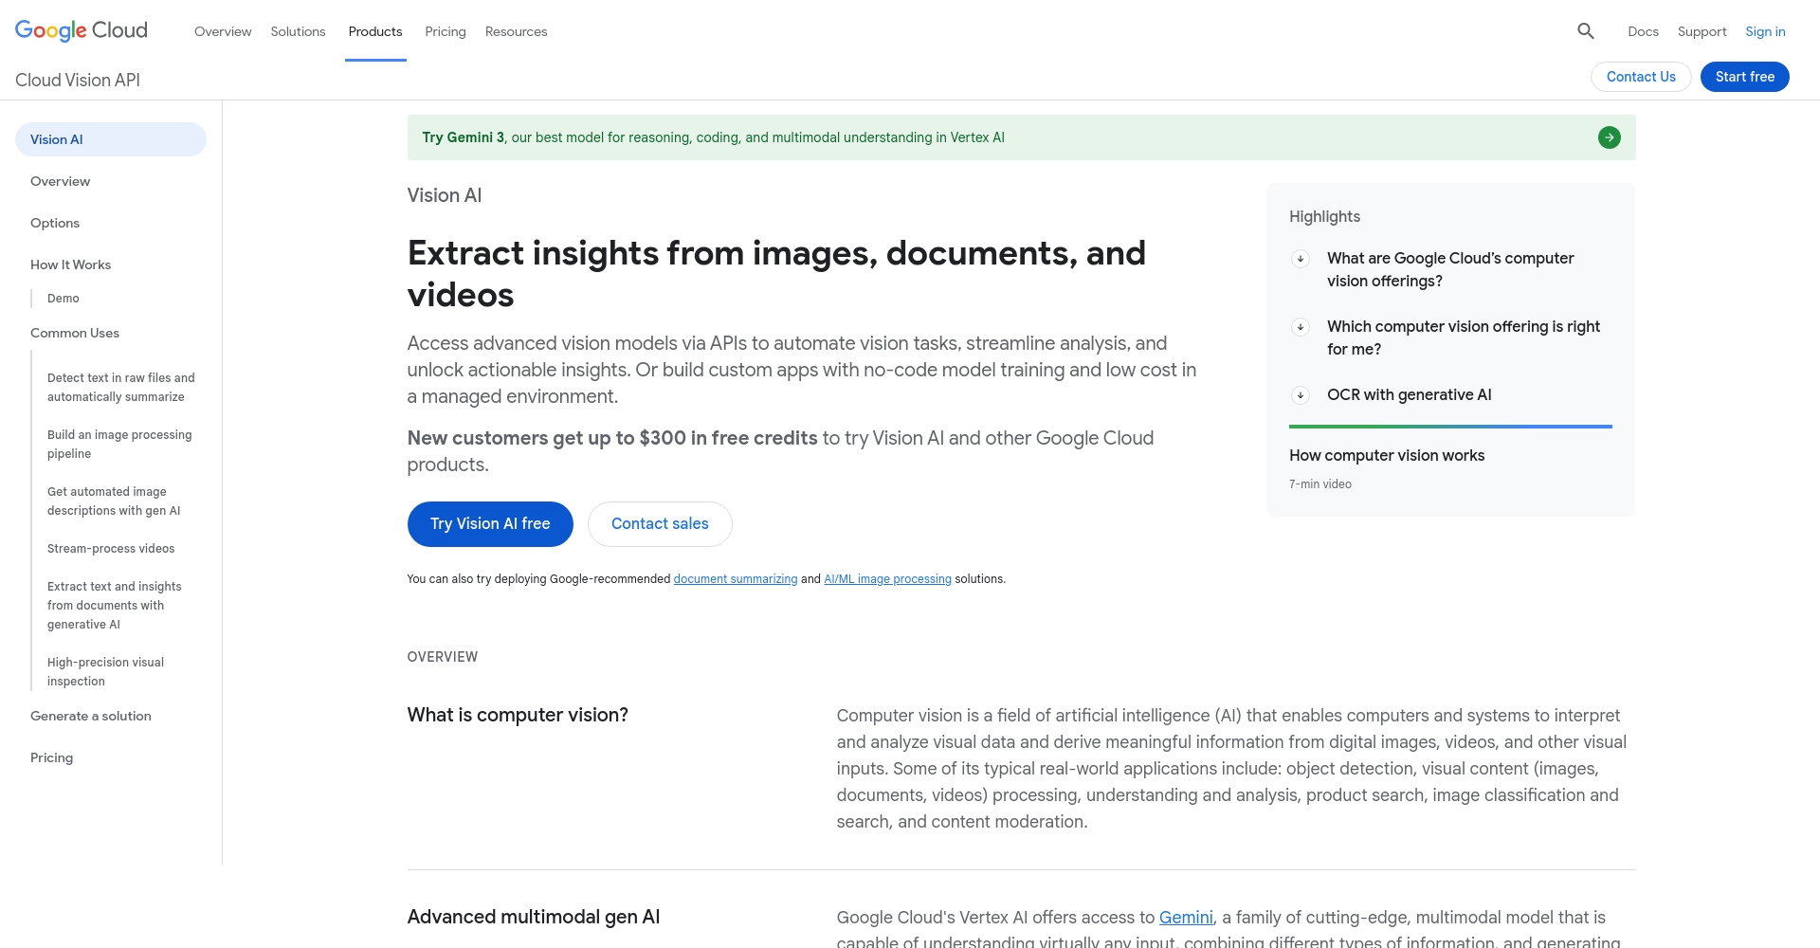Go to the Pricing nav item
The width and height of the screenshot is (1820, 948).
(x=445, y=31)
